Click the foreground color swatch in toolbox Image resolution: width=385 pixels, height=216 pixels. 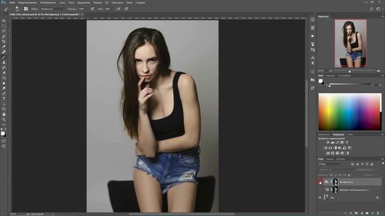pos(2,133)
